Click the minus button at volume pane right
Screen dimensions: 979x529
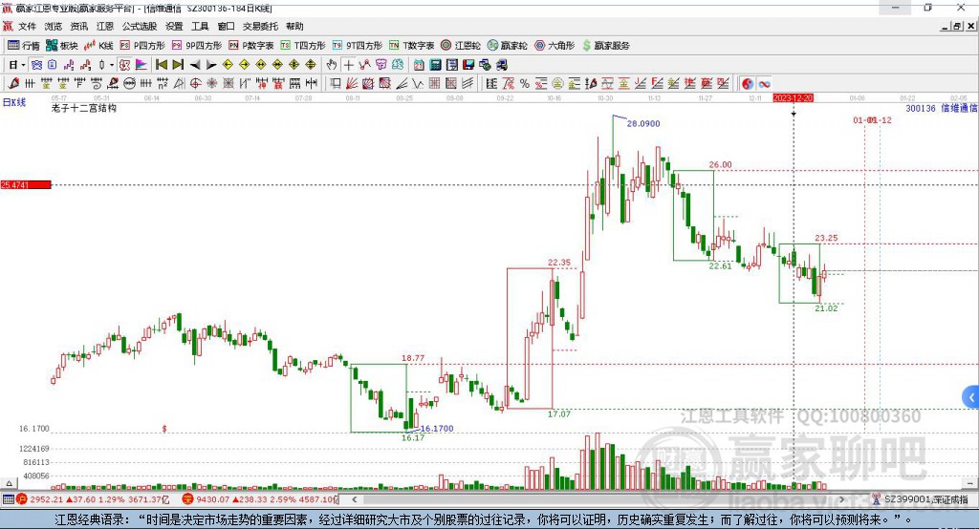click(970, 483)
